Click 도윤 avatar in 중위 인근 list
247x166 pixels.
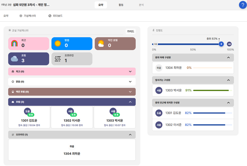(159, 113)
